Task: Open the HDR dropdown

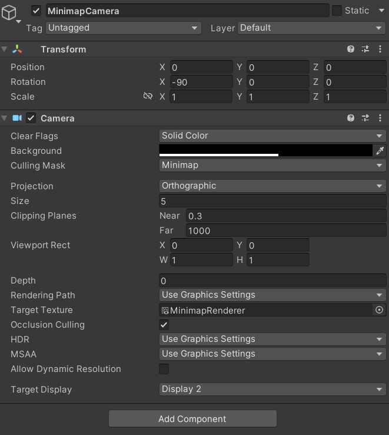Action: pos(272,339)
